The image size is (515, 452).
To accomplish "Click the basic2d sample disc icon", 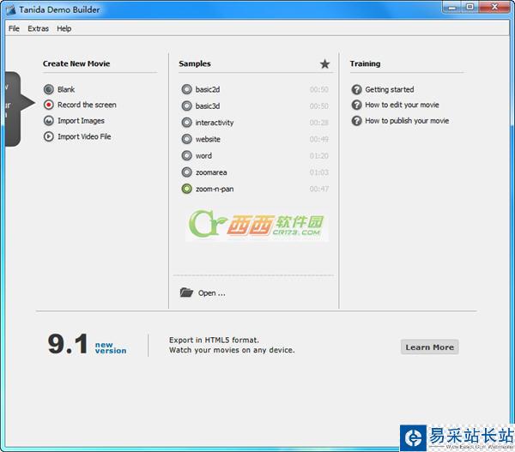I will click(186, 89).
